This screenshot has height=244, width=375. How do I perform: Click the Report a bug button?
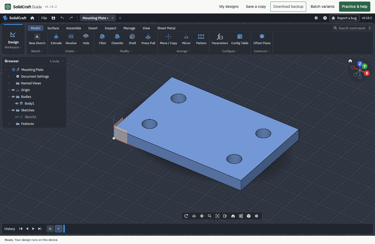pyautogui.click(x=345, y=18)
